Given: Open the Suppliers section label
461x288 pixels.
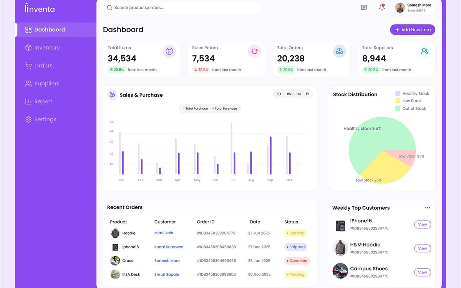Looking at the screenshot, I should click(47, 84).
